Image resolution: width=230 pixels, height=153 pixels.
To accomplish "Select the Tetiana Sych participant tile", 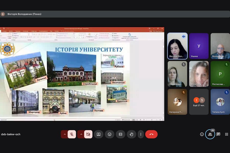I will [x=220, y=102].
